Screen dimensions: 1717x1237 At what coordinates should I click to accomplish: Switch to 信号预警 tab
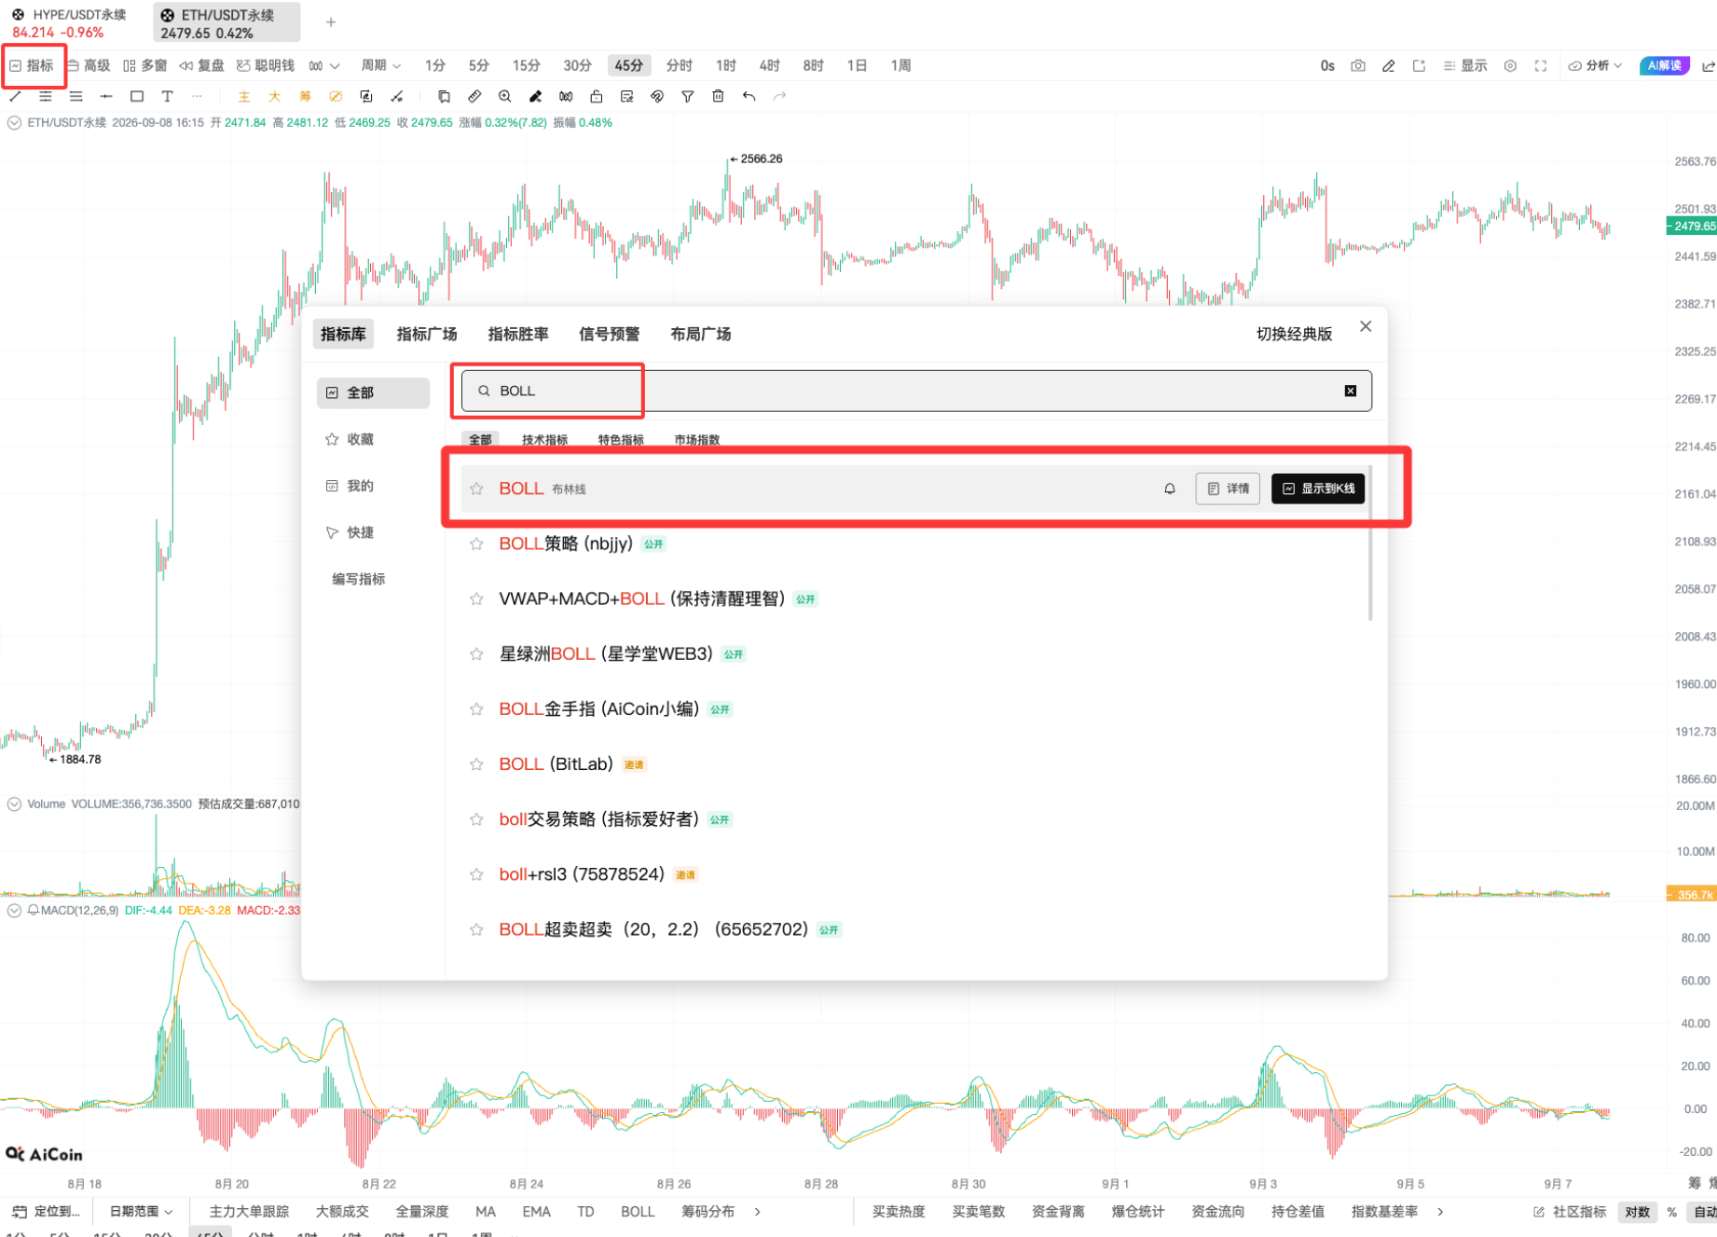(x=610, y=334)
